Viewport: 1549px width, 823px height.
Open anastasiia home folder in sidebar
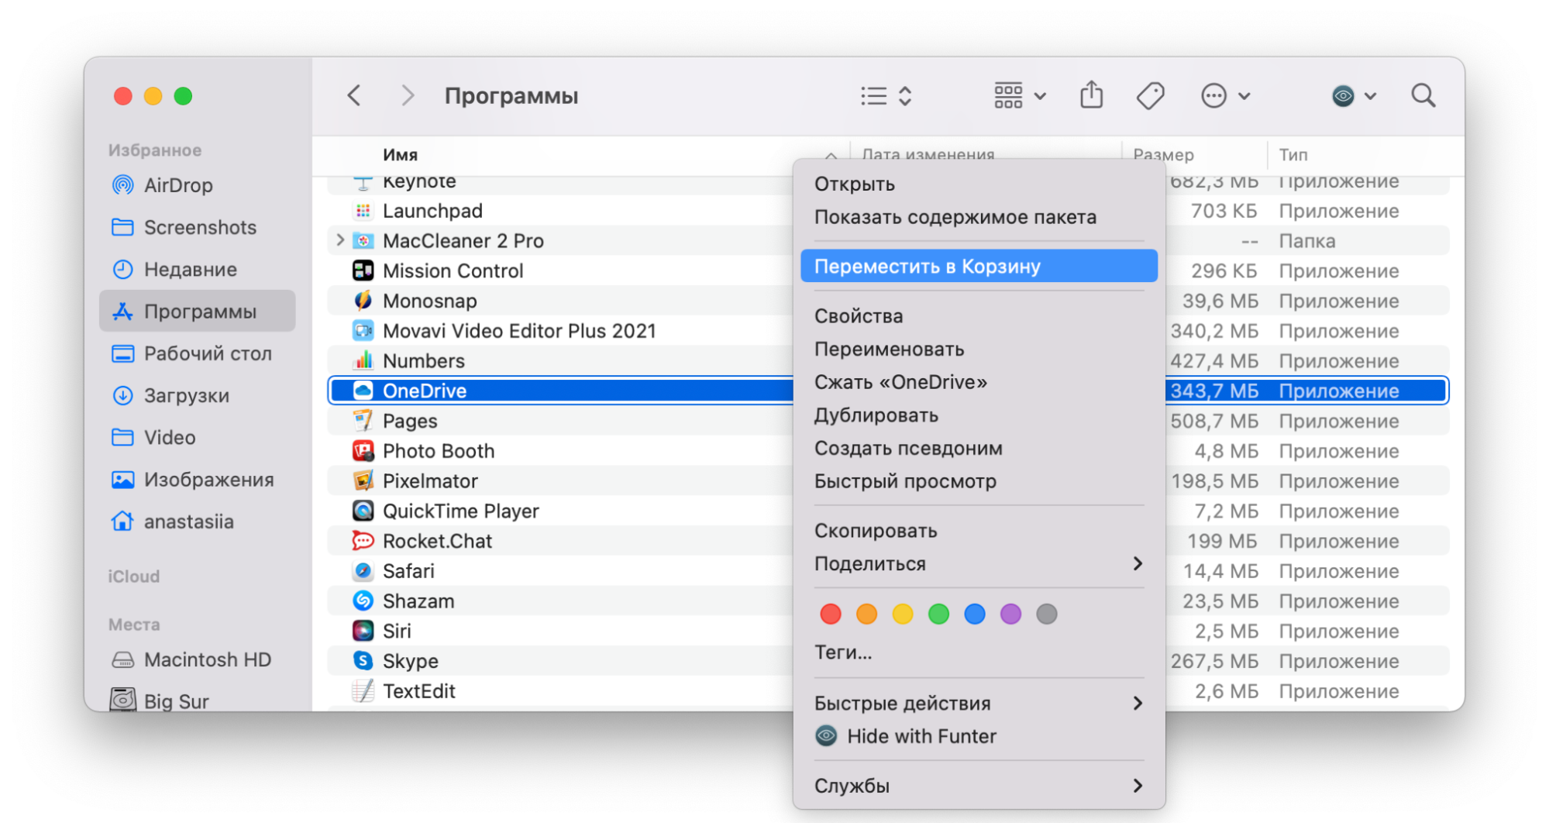tap(198, 522)
